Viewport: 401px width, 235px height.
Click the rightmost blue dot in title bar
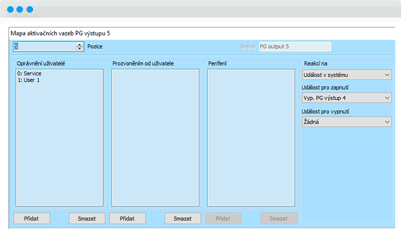coord(30,10)
